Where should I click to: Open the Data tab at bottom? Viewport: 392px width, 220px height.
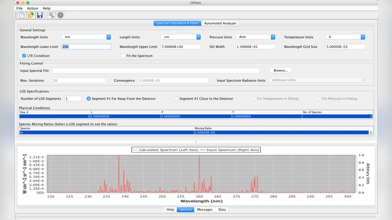[x=222, y=210]
